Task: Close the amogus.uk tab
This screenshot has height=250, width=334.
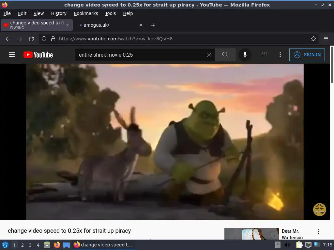Action: point(141,25)
